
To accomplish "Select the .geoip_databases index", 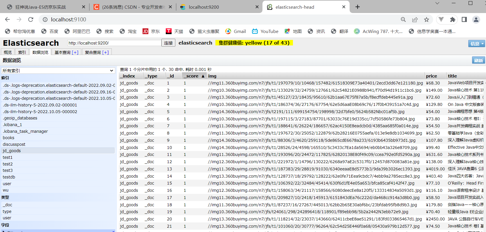I will [58, 118].
